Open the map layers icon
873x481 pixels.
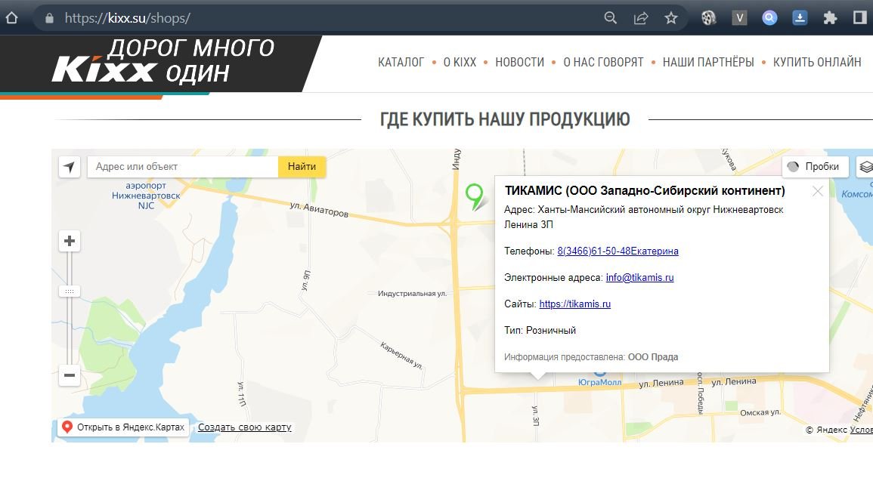(x=865, y=167)
